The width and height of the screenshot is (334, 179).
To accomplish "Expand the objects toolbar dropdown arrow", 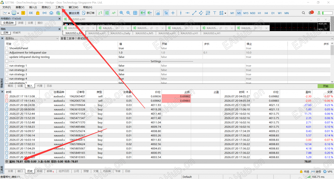I will tap(225, 13).
